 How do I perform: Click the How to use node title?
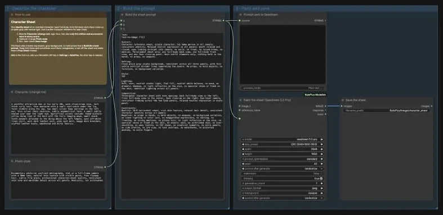23,15
